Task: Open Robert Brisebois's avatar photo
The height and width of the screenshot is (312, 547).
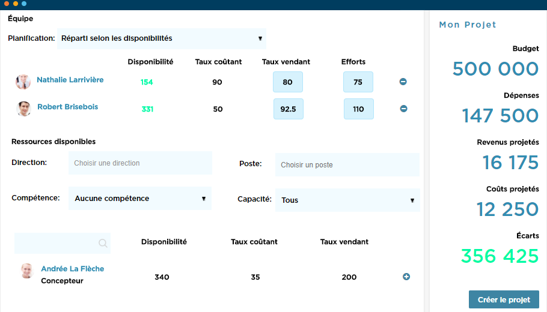Action: 23,109
